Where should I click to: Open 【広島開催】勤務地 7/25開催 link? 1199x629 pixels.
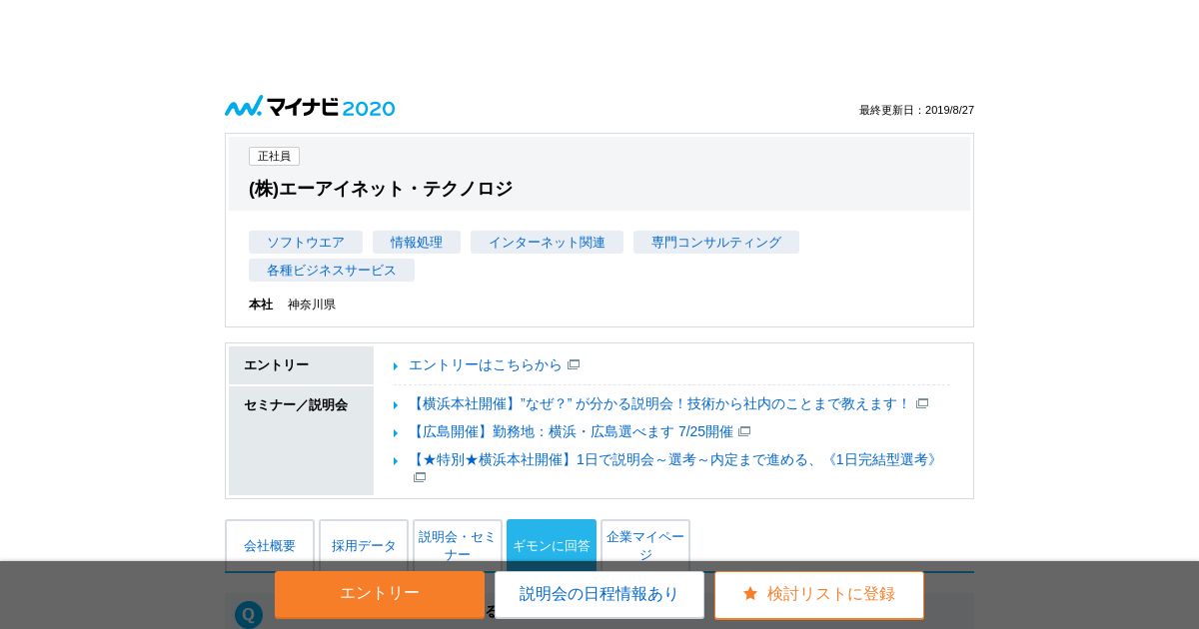pyautogui.click(x=571, y=431)
